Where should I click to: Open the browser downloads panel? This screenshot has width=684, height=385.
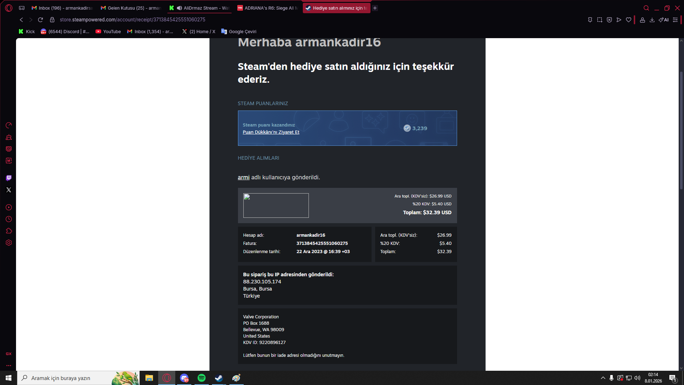pyautogui.click(x=652, y=20)
